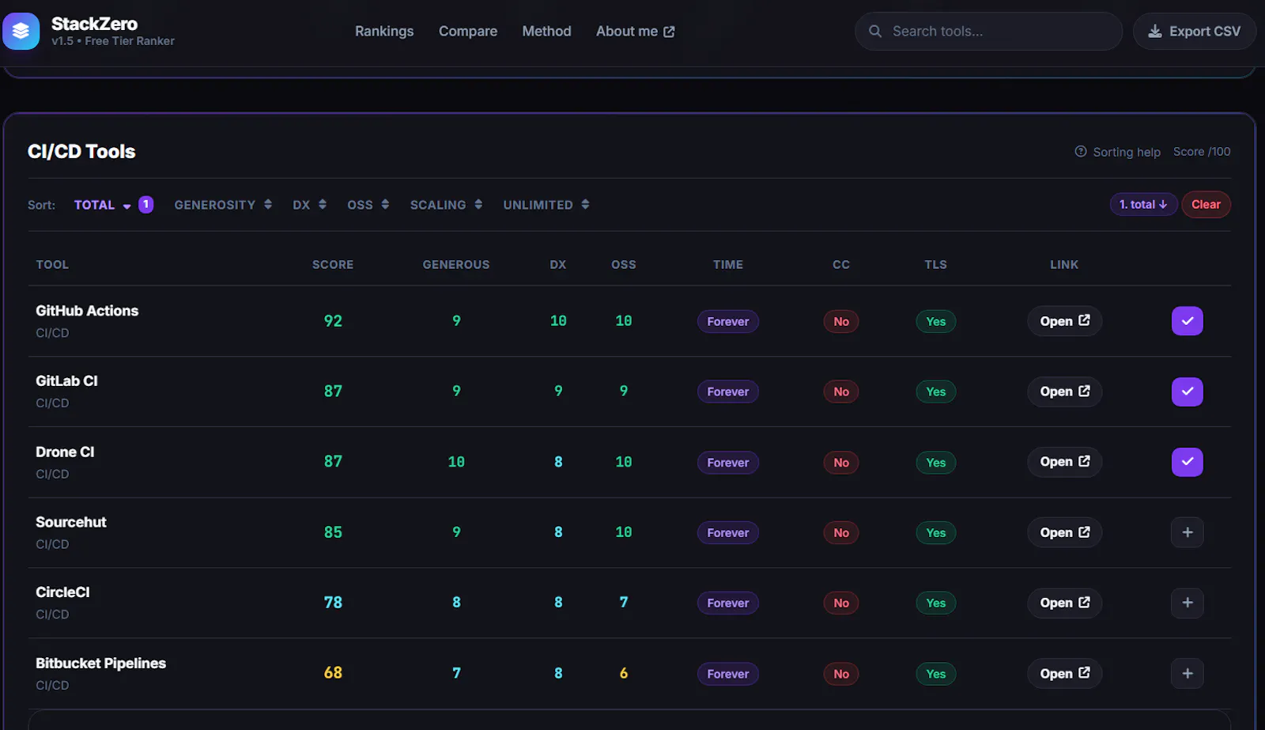Open the GitLab CI external link
This screenshot has width=1265, height=730.
pos(1064,391)
